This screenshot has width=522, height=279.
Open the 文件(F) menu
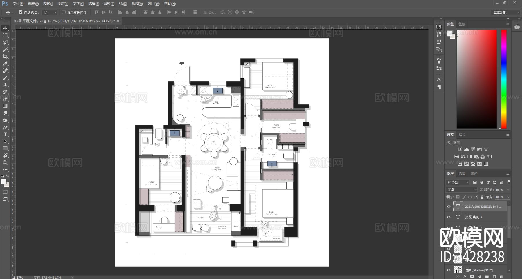tap(18, 4)
